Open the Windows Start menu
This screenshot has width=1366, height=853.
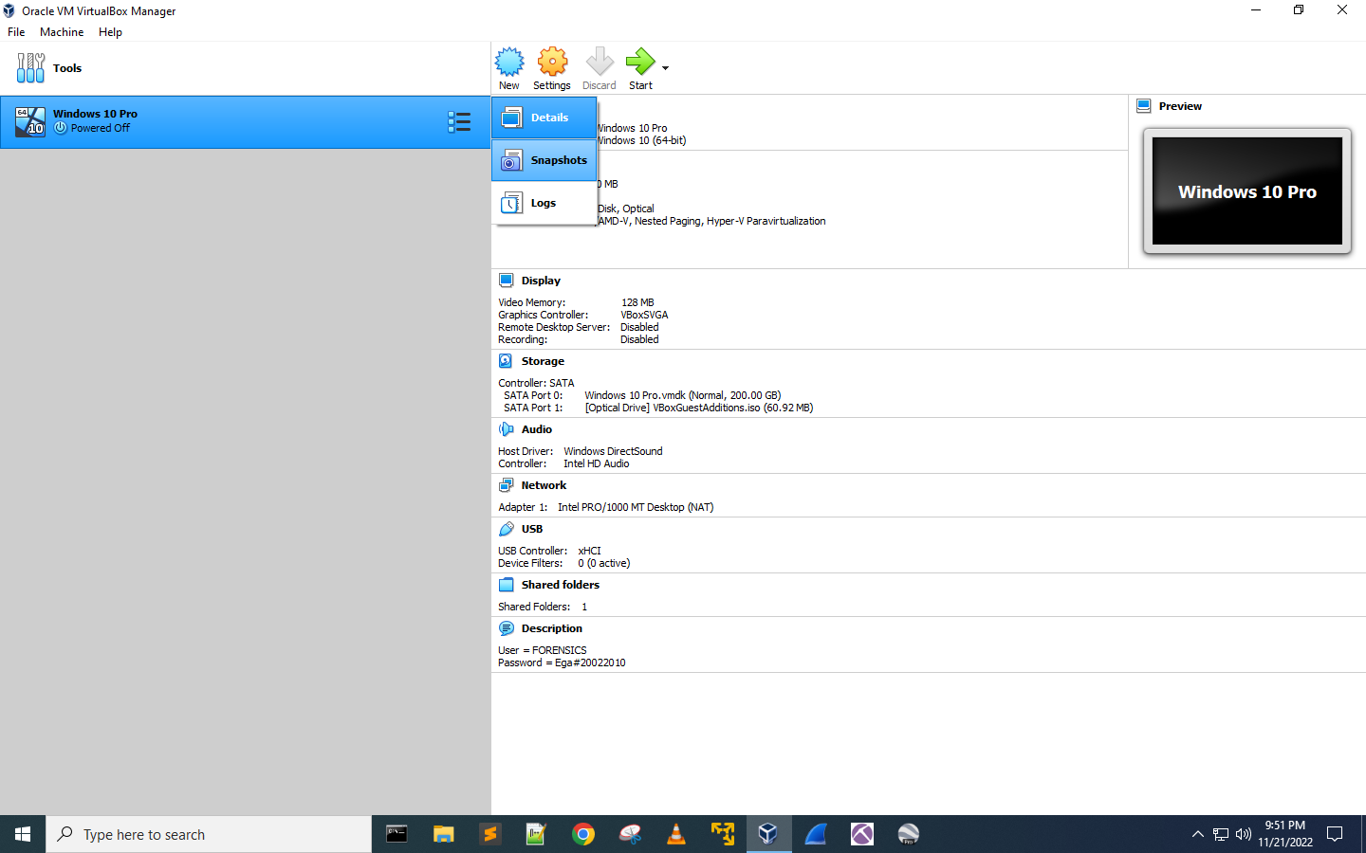(23, 834)
